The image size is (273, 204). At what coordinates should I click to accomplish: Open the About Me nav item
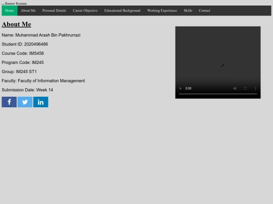(28, 11)
